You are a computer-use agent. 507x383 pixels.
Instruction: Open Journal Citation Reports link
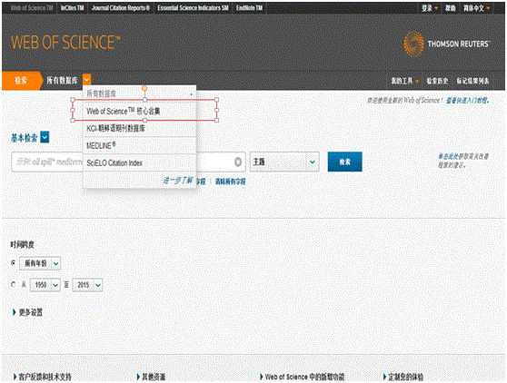pos(120,8)
